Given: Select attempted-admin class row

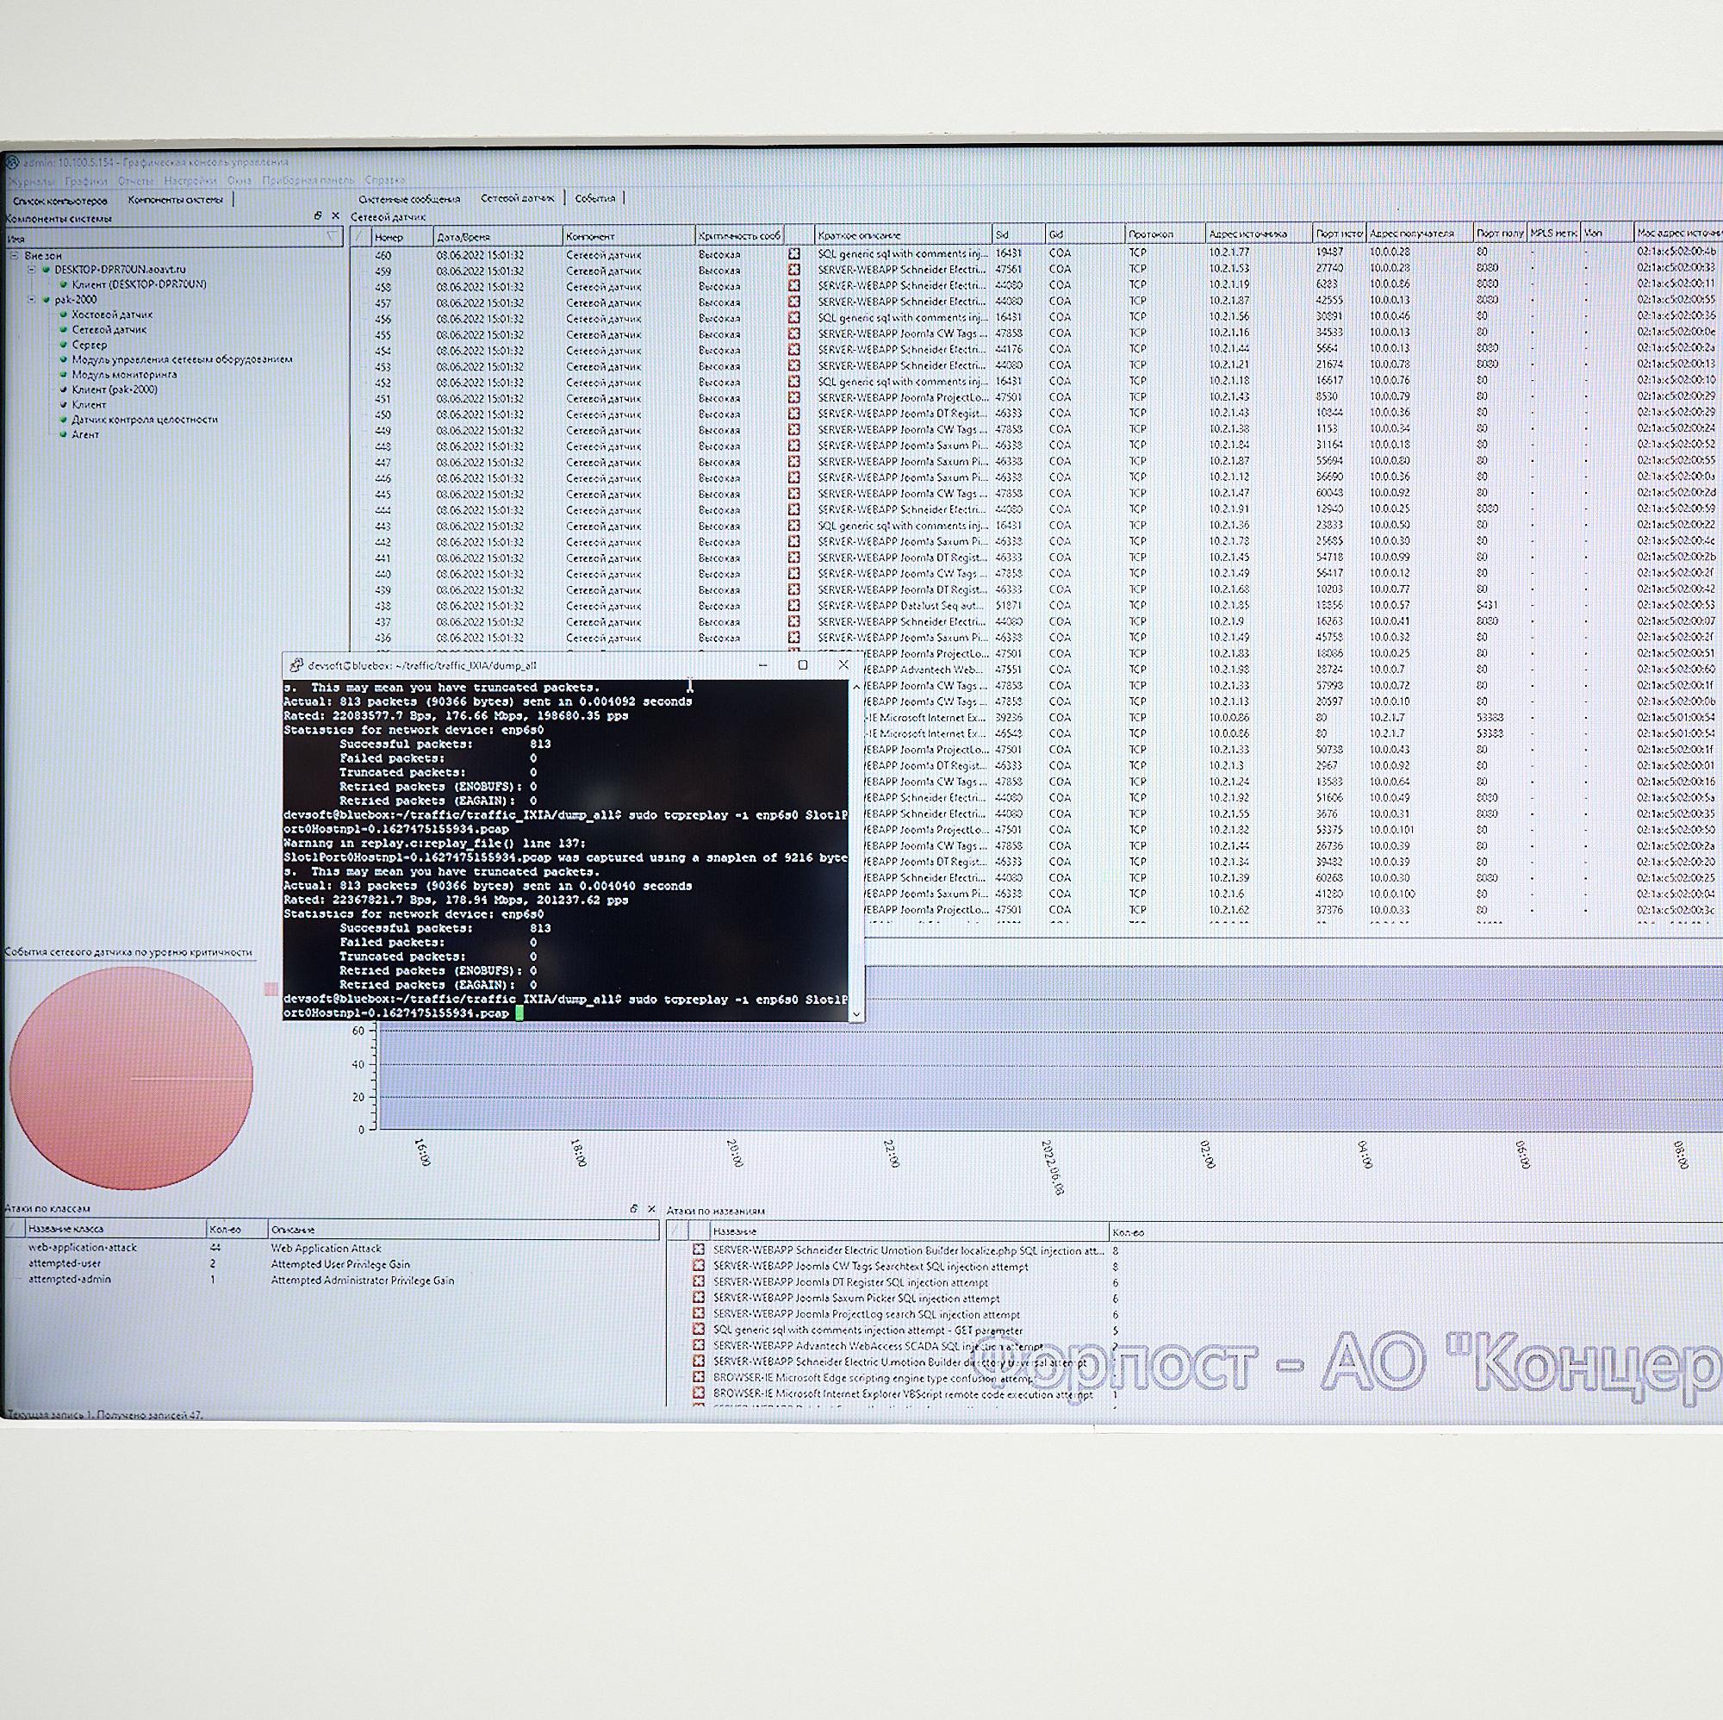Looking at the screenshot, I should tap(332, 1280).
